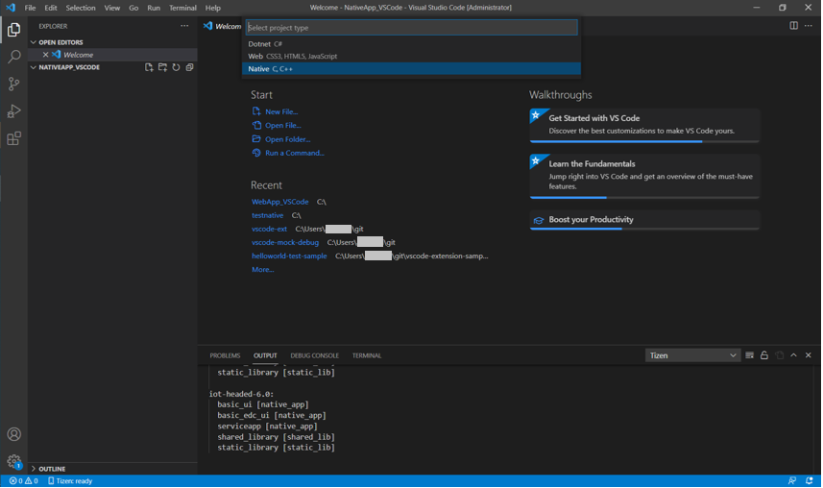Refresh the explorer folder view
The image size is (823, 488).
click(176, 68)
